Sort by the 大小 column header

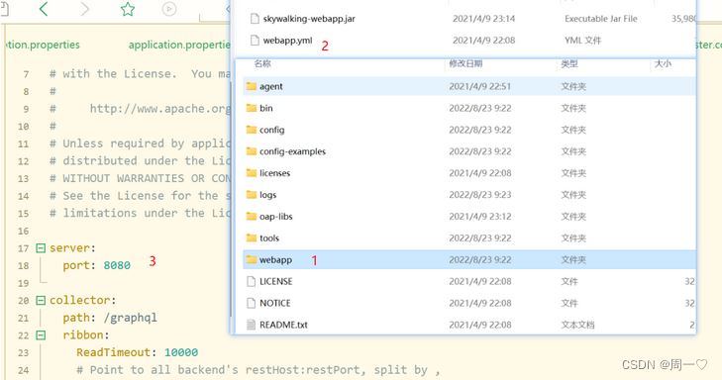pos(663,63)
